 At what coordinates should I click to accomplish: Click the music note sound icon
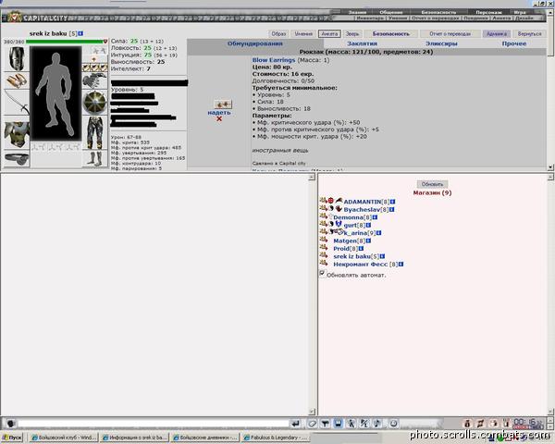coord(377,423)
